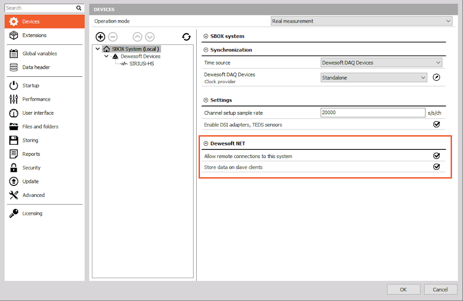Click the search magnifier icon

point(79,8)
